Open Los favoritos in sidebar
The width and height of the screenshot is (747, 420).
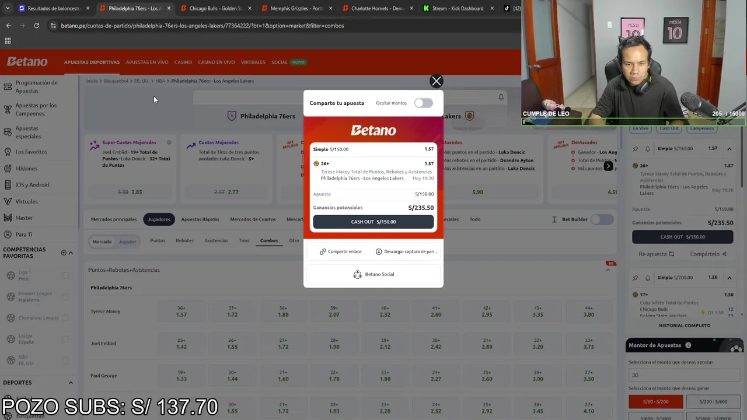31,152
